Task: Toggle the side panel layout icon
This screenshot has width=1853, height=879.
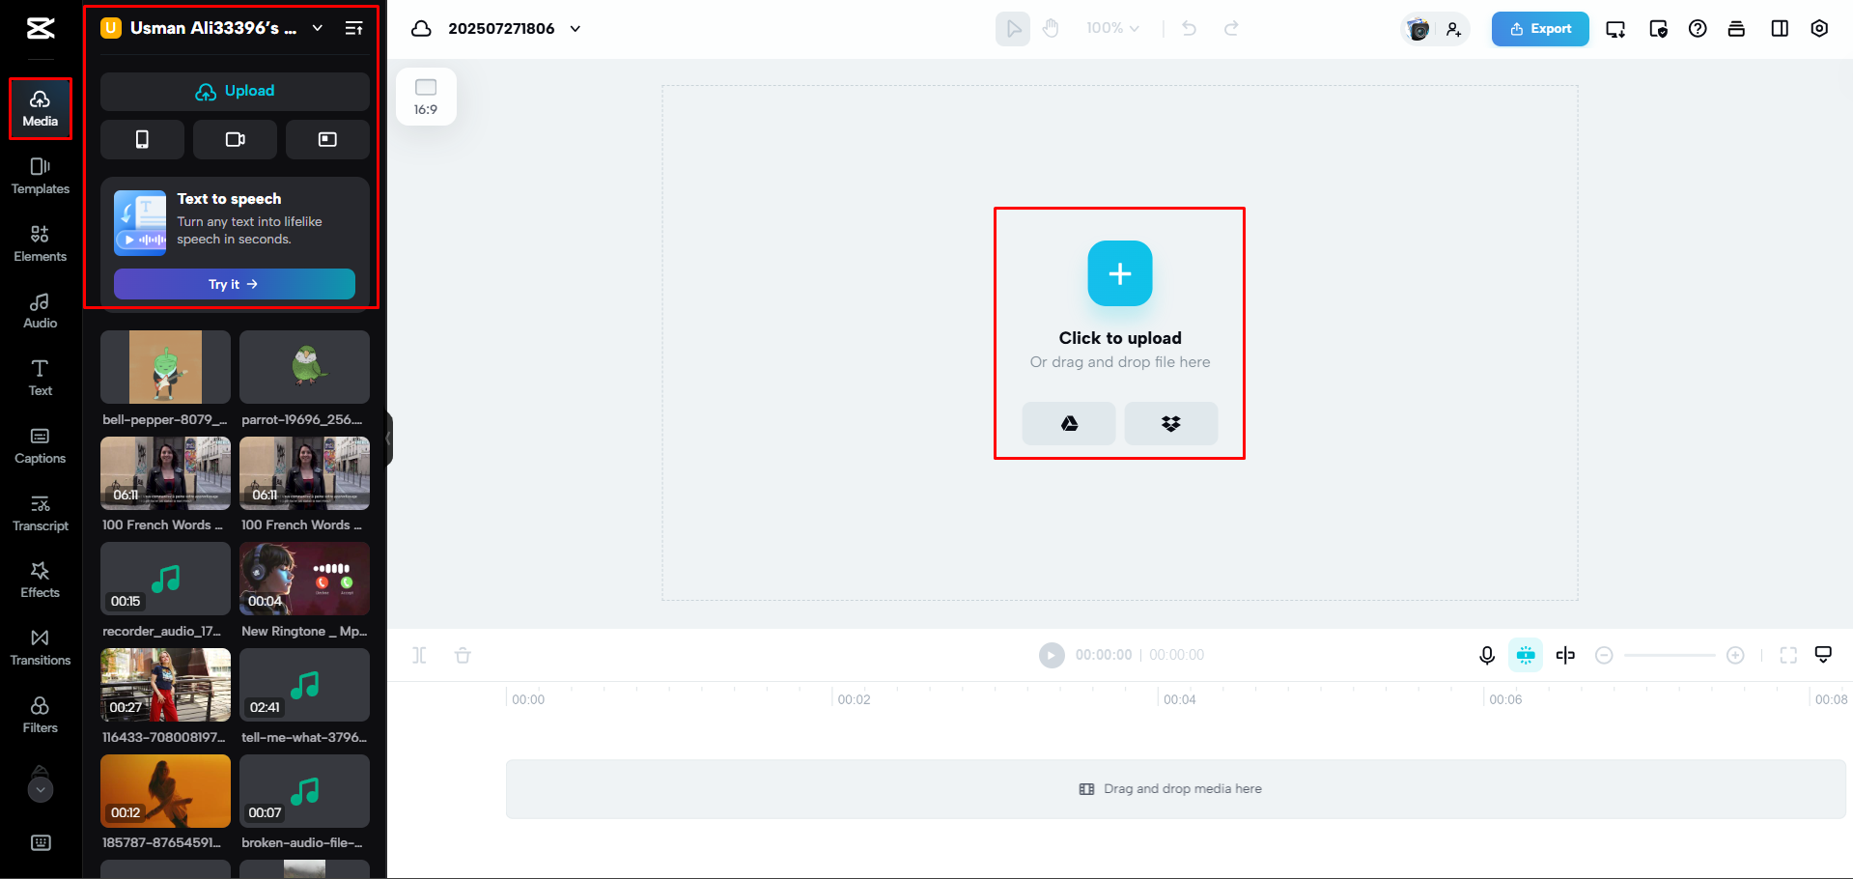Action: click(x=1780, y=29)
